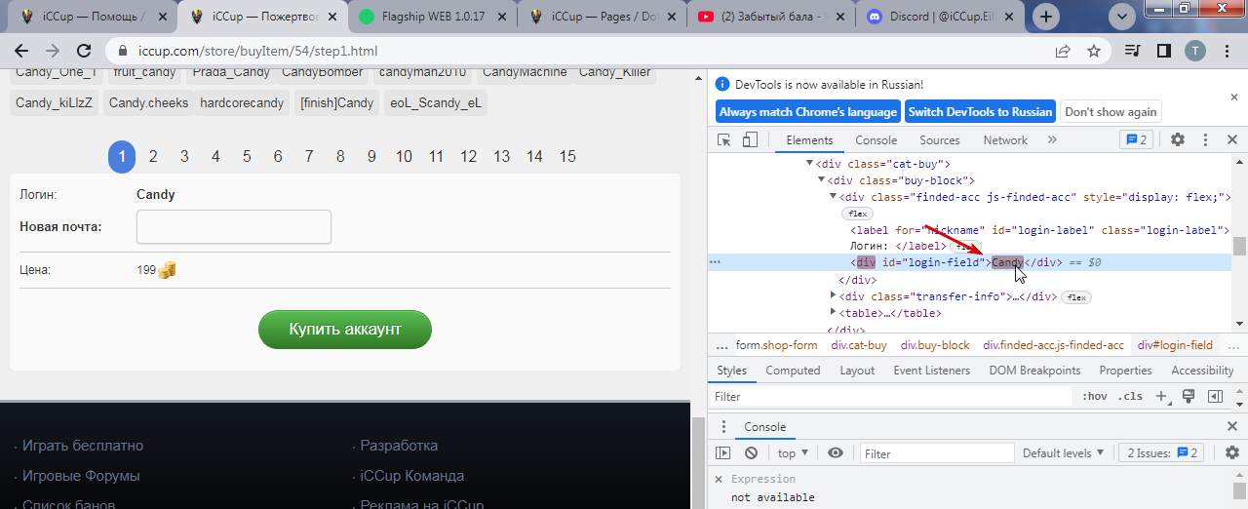Open Разработка footer link

(x=399, y=446)
